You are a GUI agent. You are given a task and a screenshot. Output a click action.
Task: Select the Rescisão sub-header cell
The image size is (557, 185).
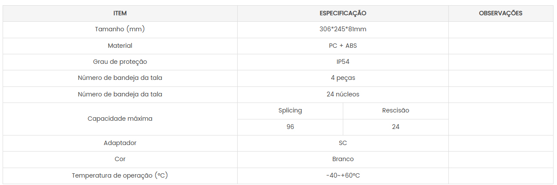(x=396, y=111)
